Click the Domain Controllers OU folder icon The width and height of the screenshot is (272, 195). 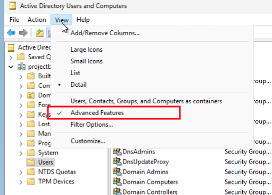(31, 95)
